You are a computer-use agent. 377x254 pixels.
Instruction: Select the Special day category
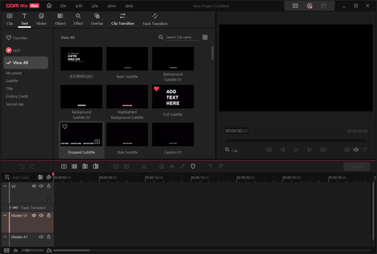[x=15, y=104]
